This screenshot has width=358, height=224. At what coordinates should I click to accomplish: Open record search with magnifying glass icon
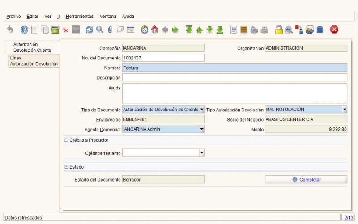pos(100,30)
